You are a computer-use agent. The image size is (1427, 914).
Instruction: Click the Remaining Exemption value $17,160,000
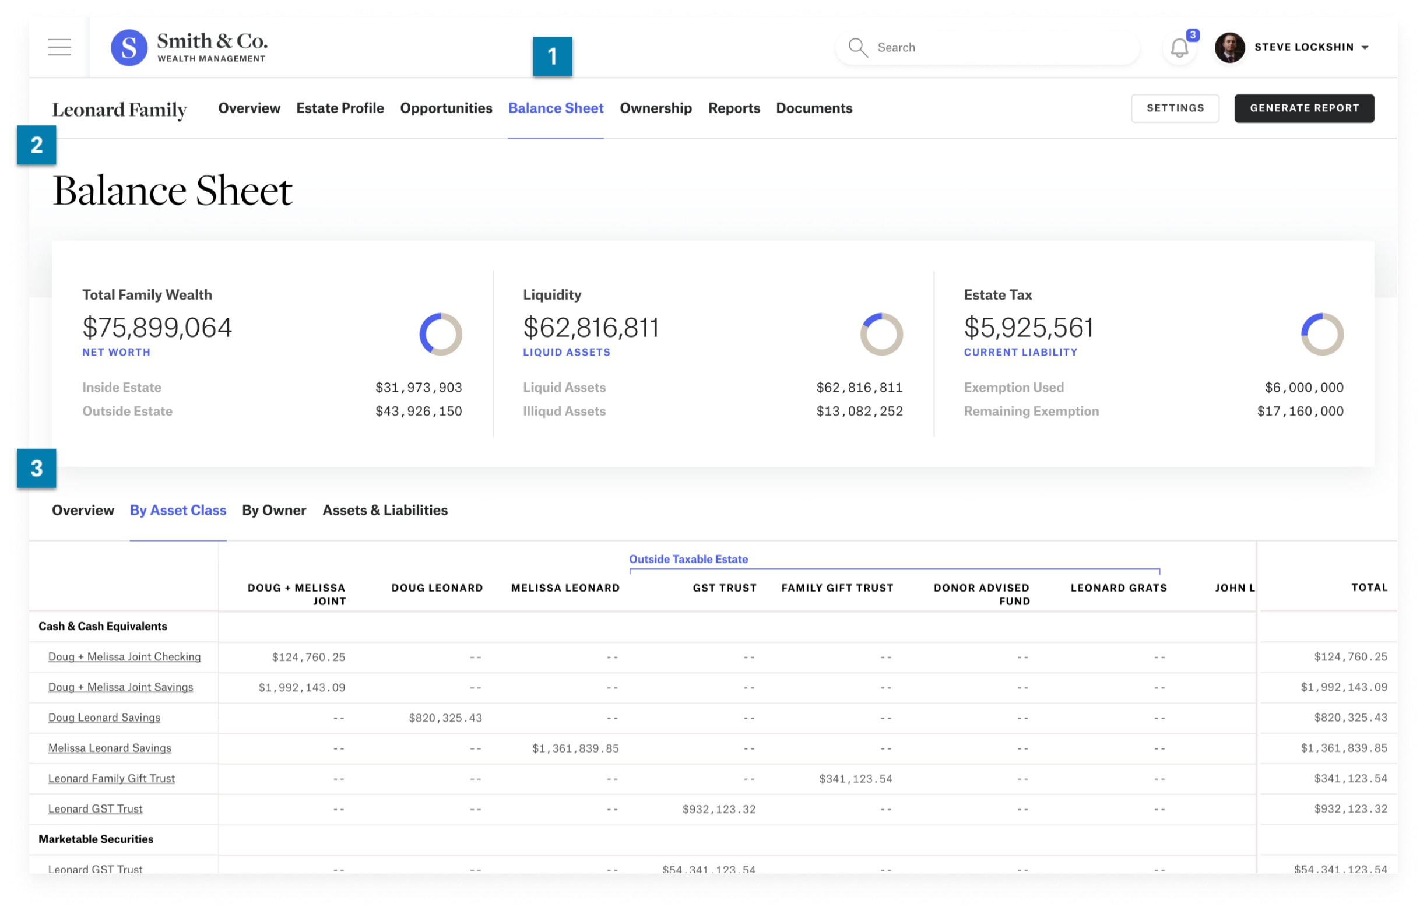(x=1299, y=412)
